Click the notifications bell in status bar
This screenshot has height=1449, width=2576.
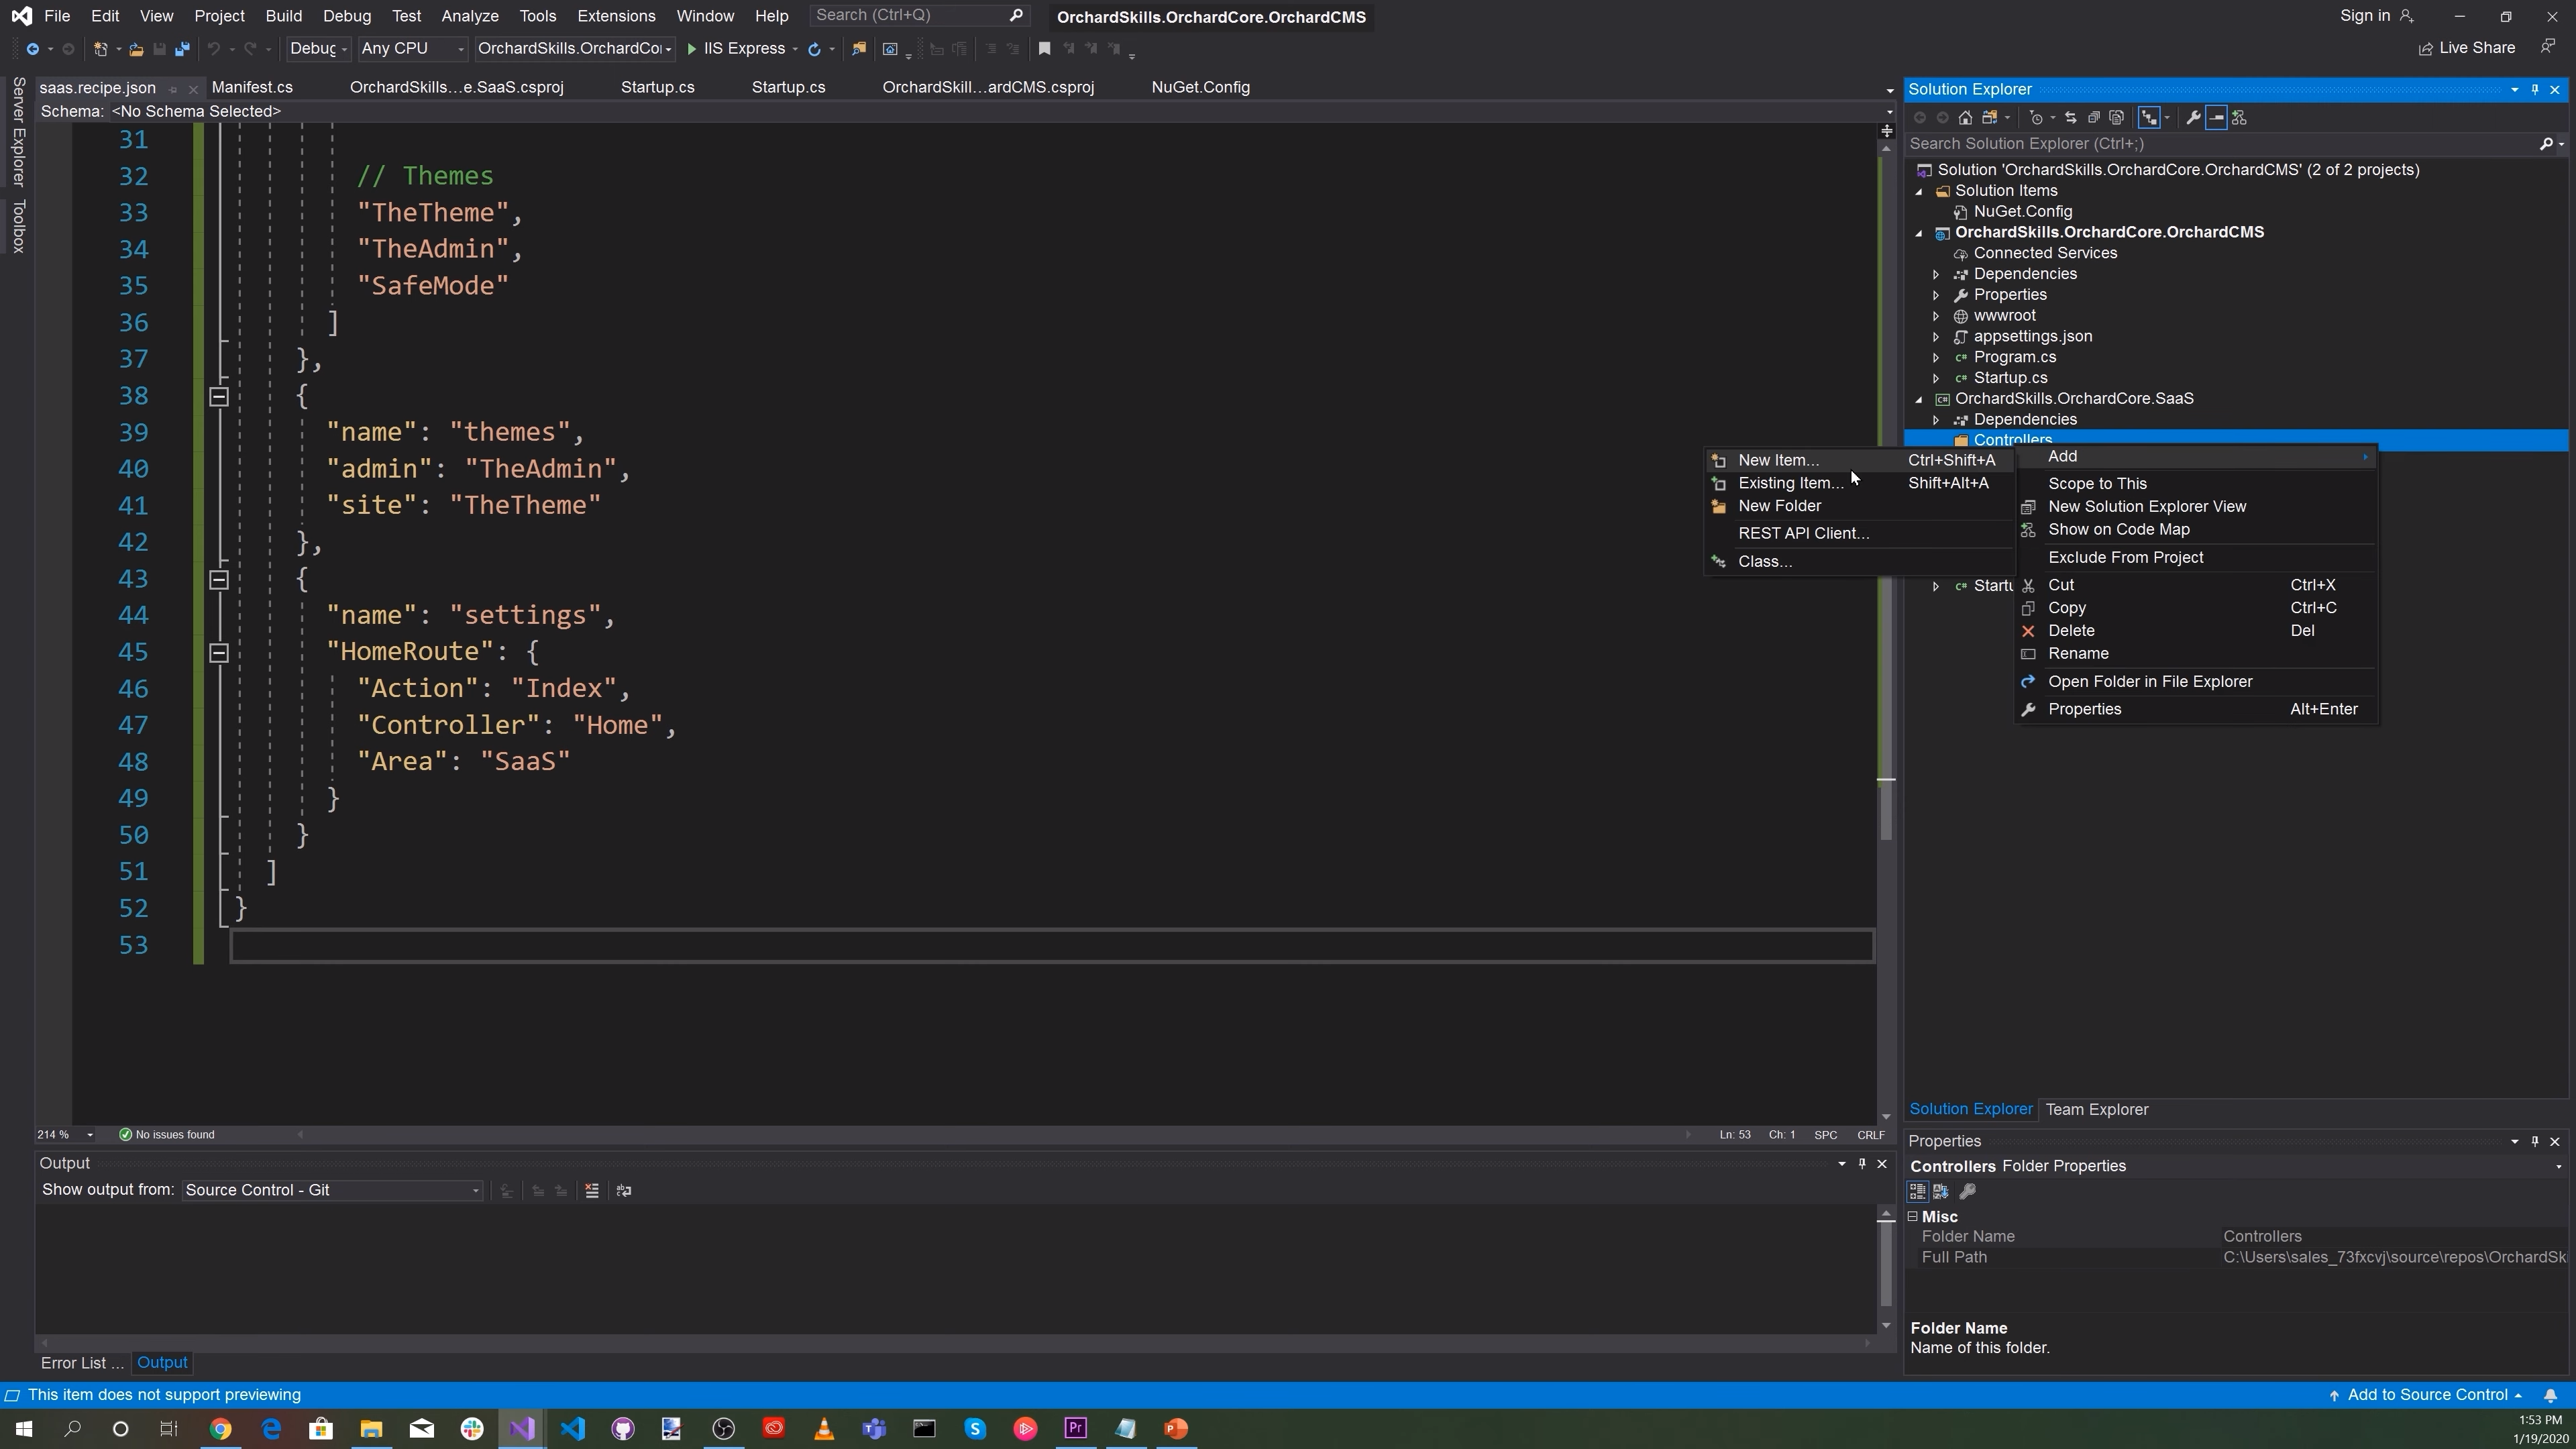(x=2550, y=1395)
